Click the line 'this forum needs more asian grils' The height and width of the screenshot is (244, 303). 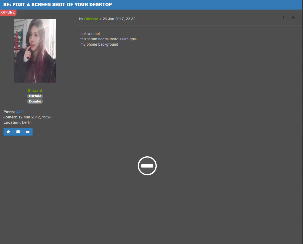(x=108, y=39)
